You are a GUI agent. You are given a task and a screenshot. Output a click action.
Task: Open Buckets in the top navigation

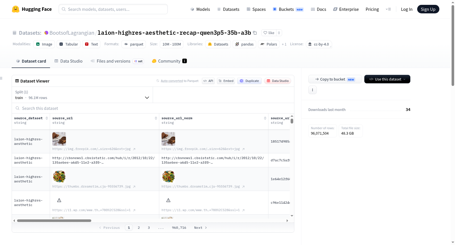288,9
